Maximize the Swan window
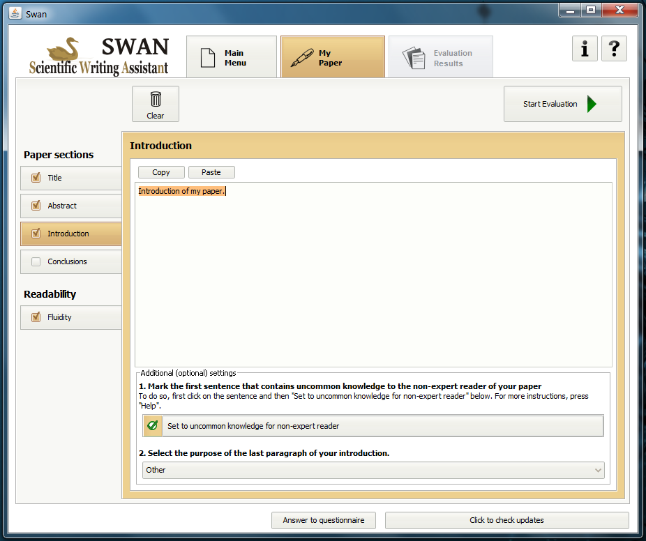This screenshot has width=646, height=541. click(591, 10)
